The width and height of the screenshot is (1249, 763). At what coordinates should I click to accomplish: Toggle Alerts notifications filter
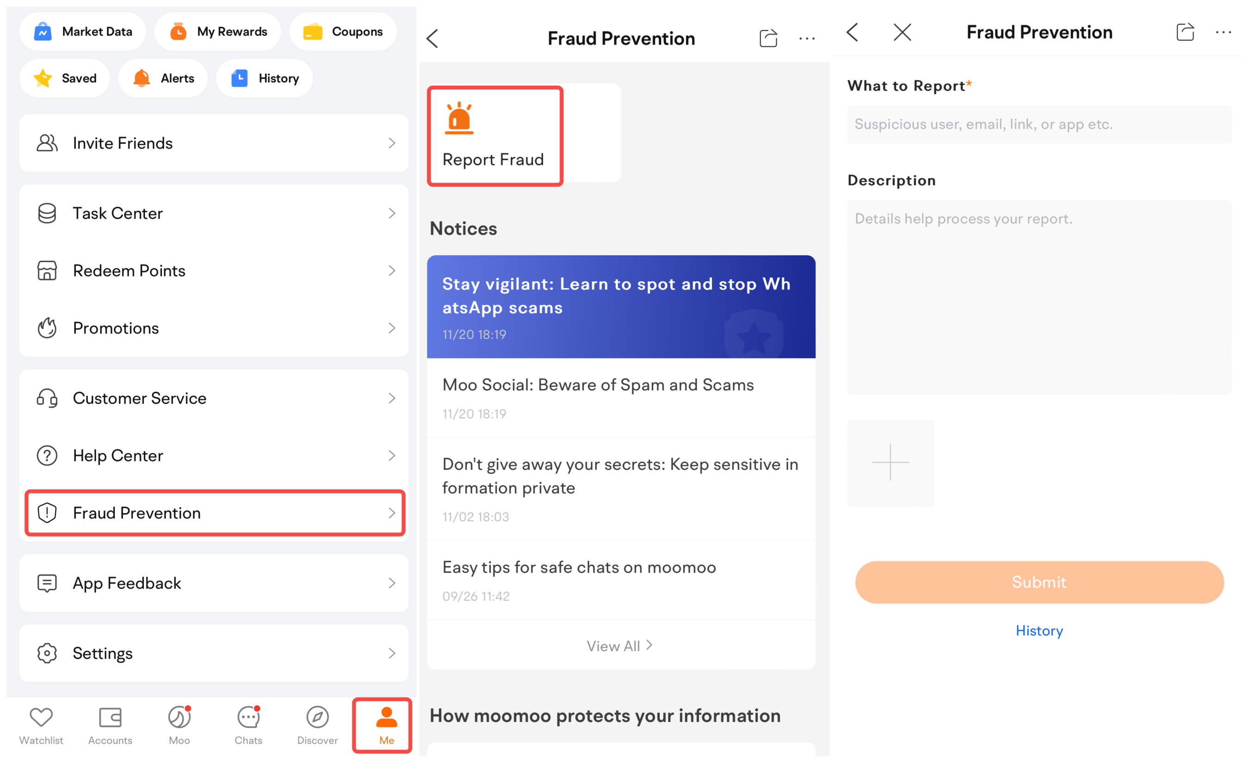coord(163,79)
